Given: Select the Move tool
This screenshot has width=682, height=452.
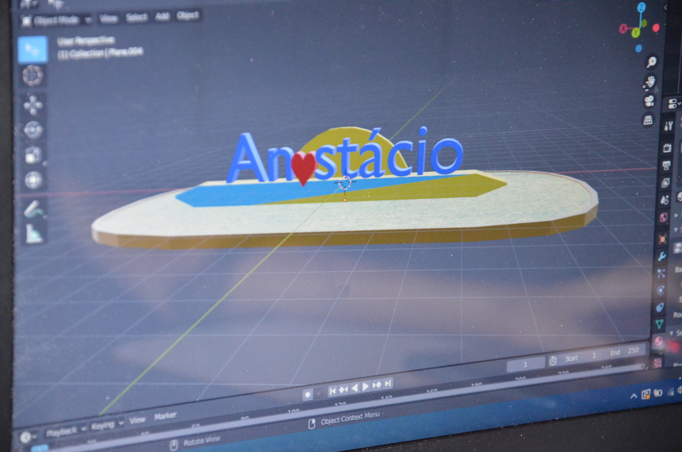Looking at the screenshot, I should click(33, 104).
